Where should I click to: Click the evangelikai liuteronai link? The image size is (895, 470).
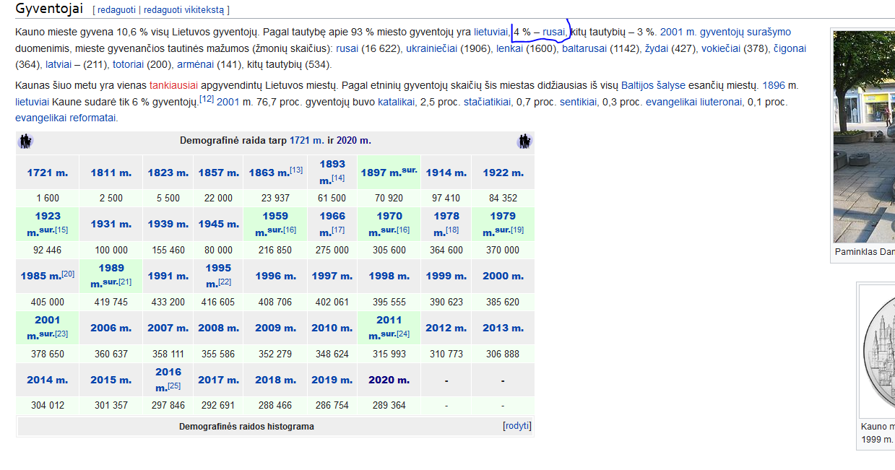point(693,102)
